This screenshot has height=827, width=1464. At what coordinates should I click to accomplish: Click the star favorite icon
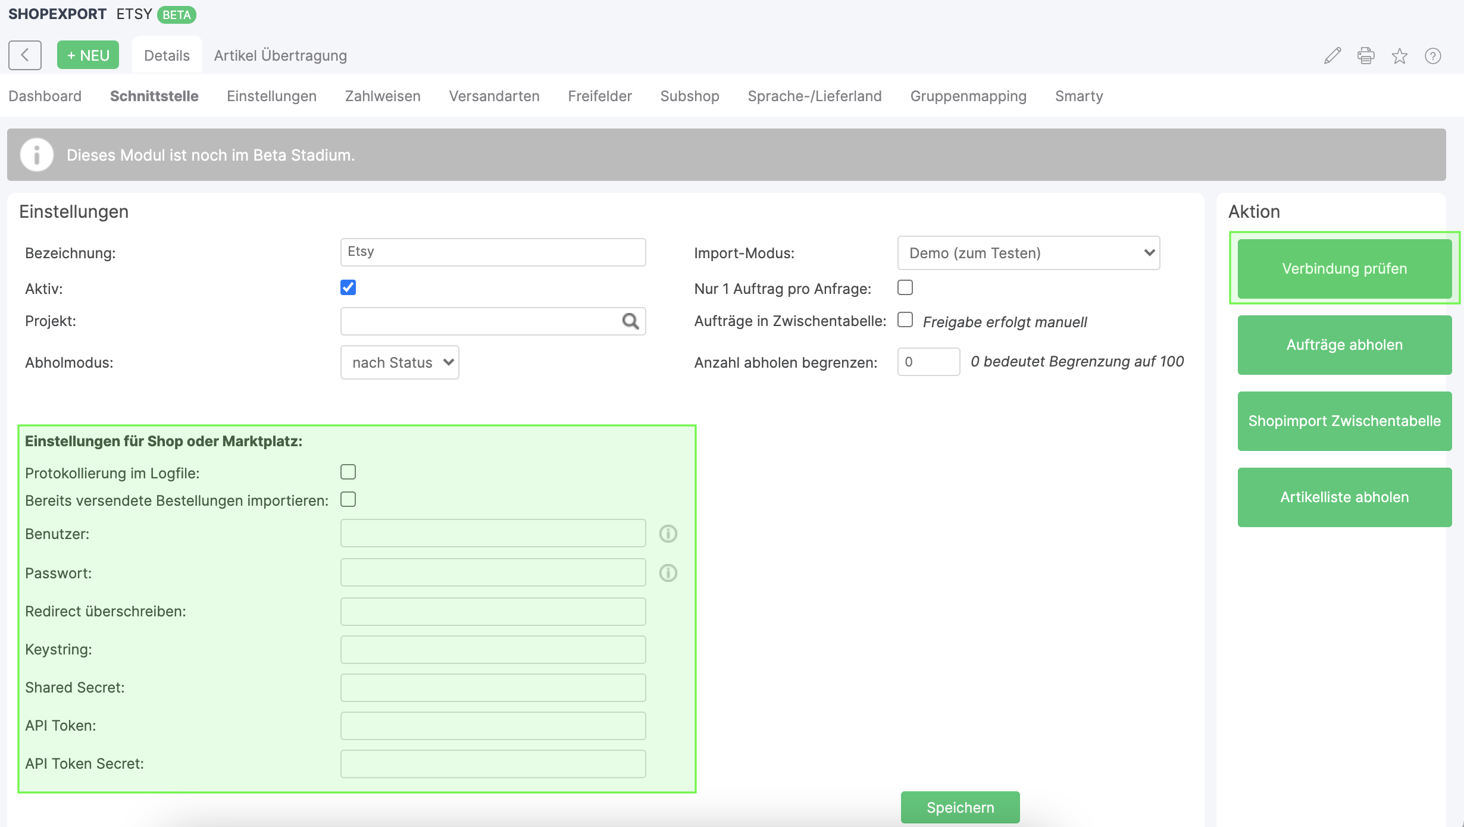[1400, 56]
